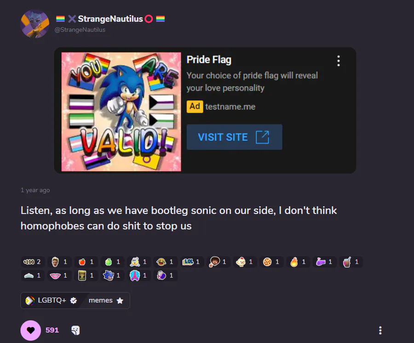414x343 pixels.
Task: Like the post with the heart button
Action: pos(31,330)
